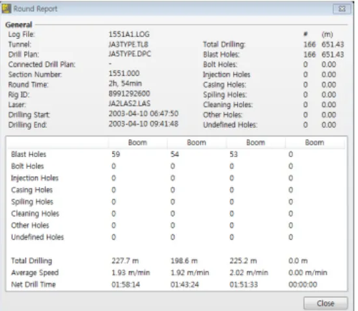Select net drill time 01:51:33
This screenshot has height=311, width=358.
pos(243,284)
